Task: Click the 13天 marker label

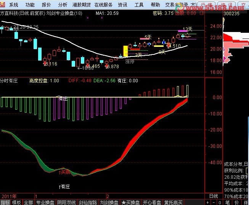Action: point(187,29)
